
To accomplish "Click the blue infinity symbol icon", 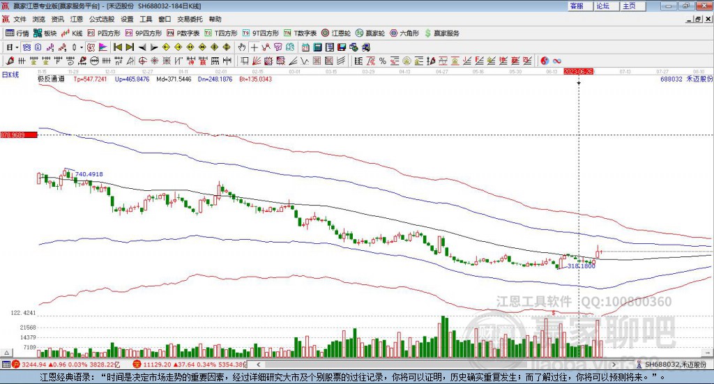I will click(x=557, y=61).
